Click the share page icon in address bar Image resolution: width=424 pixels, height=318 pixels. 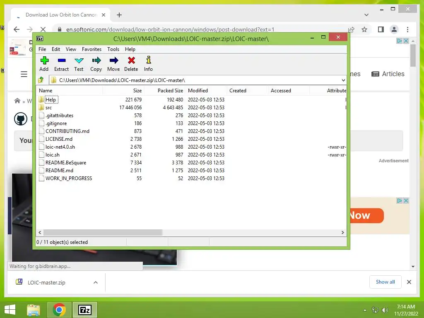[351, 29]
